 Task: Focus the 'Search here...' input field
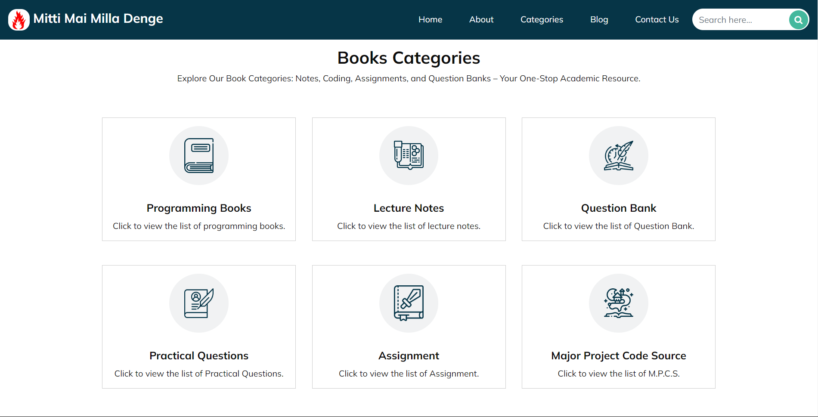(740, 20)
